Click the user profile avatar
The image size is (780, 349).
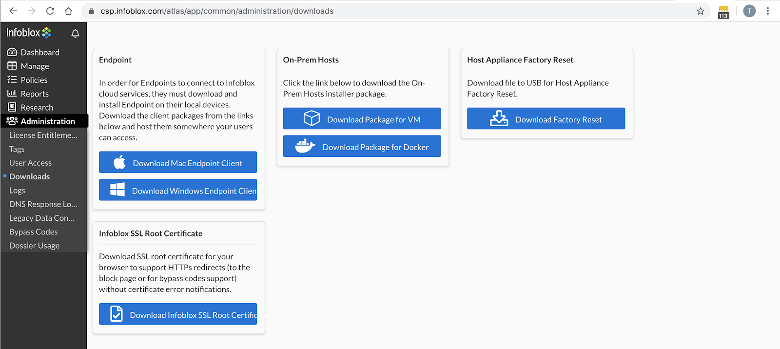pyautogui.click(x=749, y=11)
